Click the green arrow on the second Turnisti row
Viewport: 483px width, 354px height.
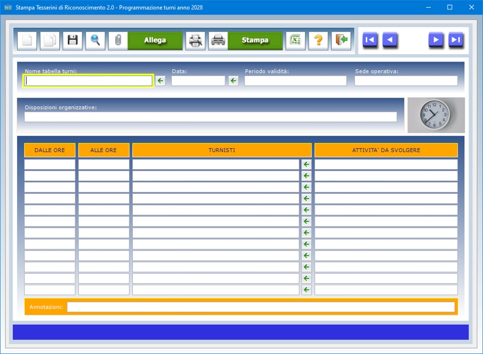click(x=307, y=176)
